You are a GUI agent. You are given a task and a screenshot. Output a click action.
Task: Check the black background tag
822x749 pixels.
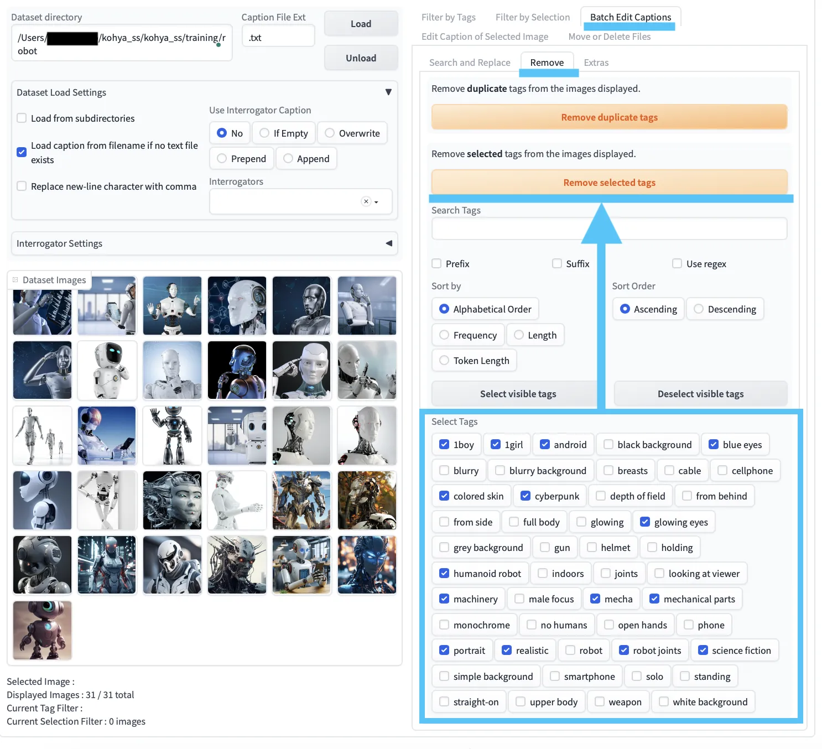click(x=608, y=445)
